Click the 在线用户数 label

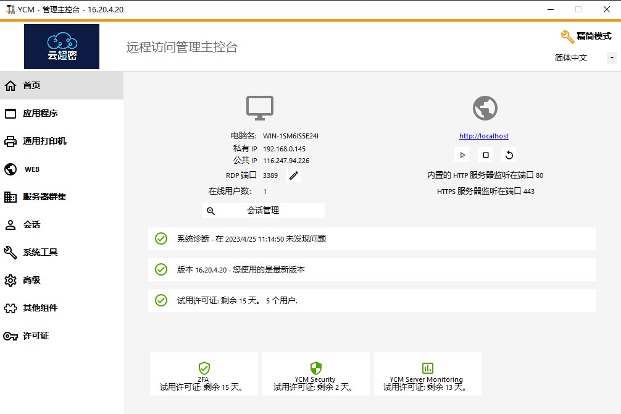[230, 191]
